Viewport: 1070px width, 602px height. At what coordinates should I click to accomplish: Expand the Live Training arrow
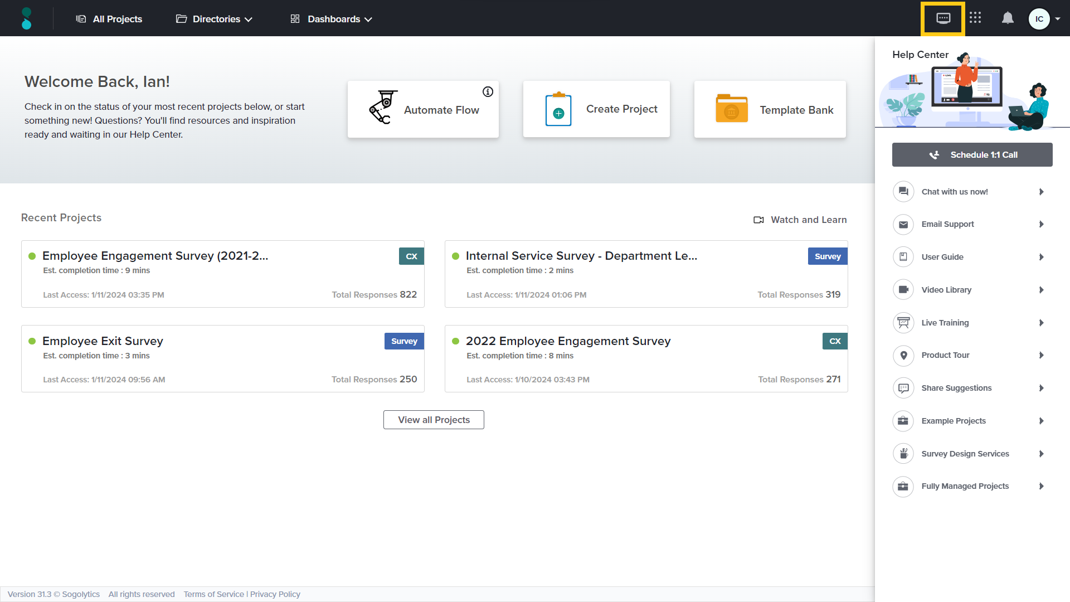1041,323
